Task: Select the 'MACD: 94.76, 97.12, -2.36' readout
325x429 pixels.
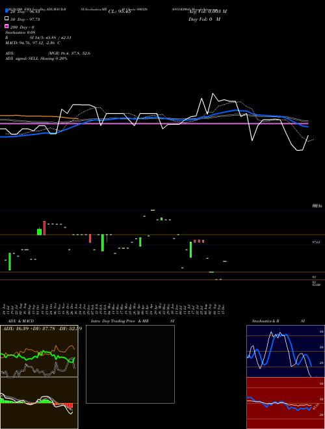Action: pyautogui.click(x=30, y=43)
